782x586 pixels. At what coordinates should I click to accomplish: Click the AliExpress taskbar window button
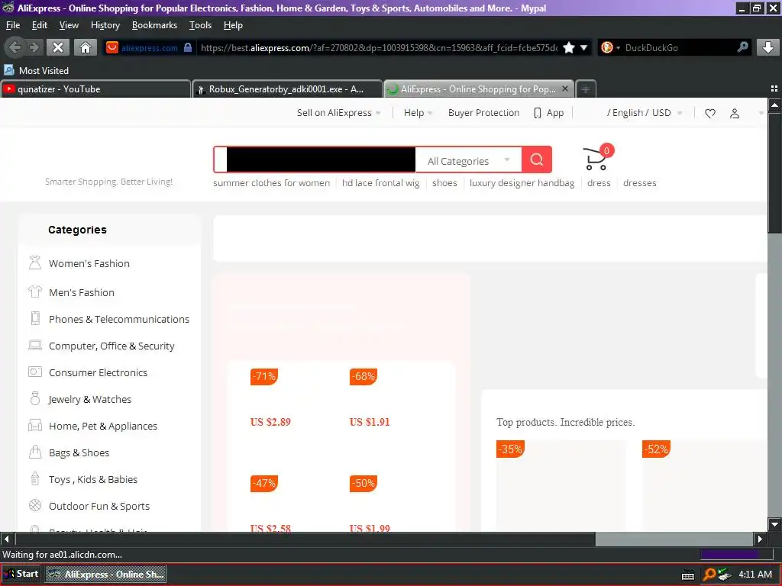(x=106, y=574)
